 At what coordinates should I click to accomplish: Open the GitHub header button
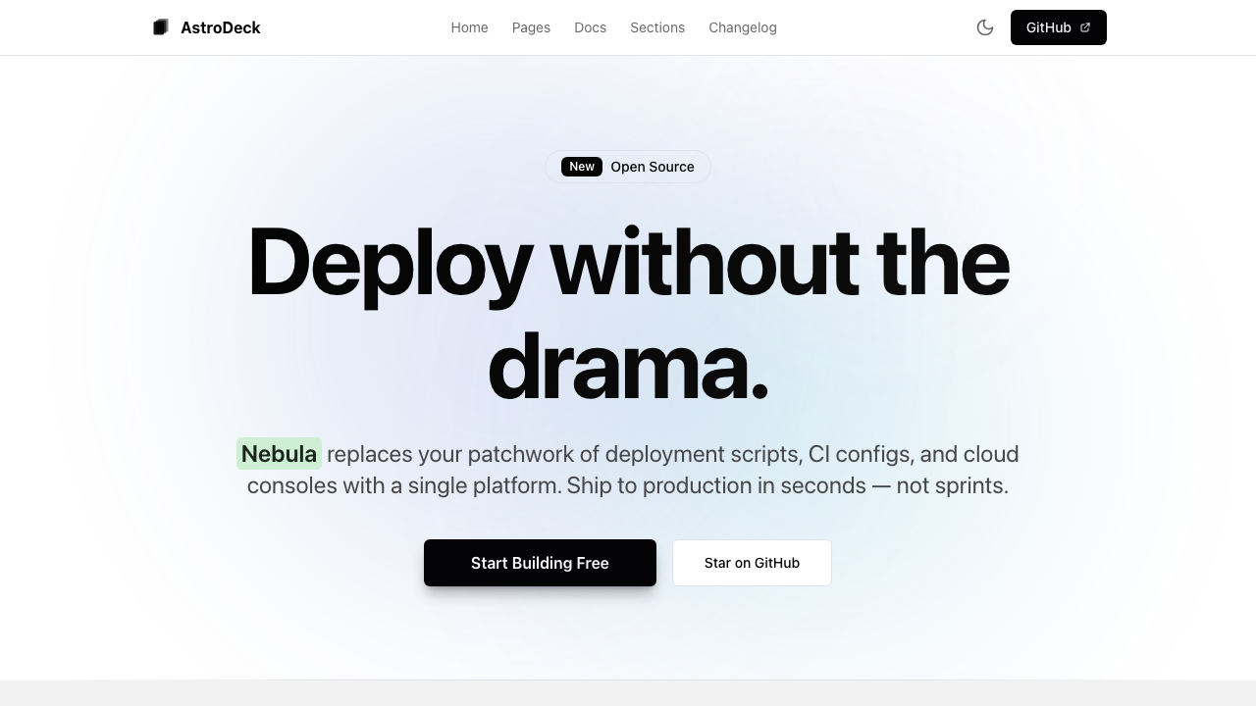1058,27
